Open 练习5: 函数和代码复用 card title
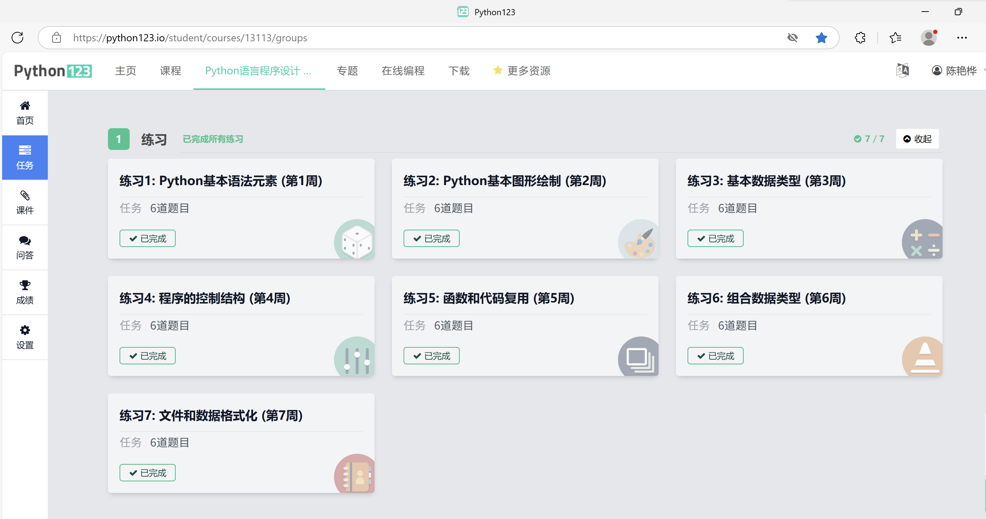The image size is (986, 519). pyautogui.click(x=488, y=298)
